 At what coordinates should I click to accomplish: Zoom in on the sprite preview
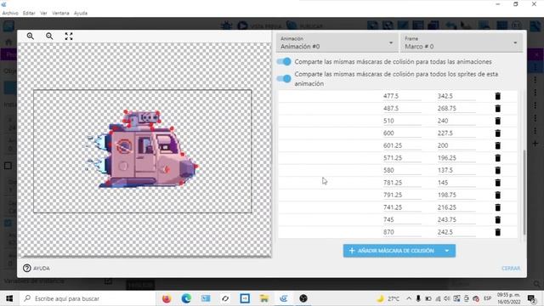coord(31,36)
